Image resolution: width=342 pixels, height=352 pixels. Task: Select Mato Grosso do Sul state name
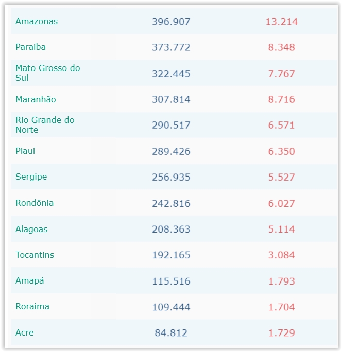(47, 73)
